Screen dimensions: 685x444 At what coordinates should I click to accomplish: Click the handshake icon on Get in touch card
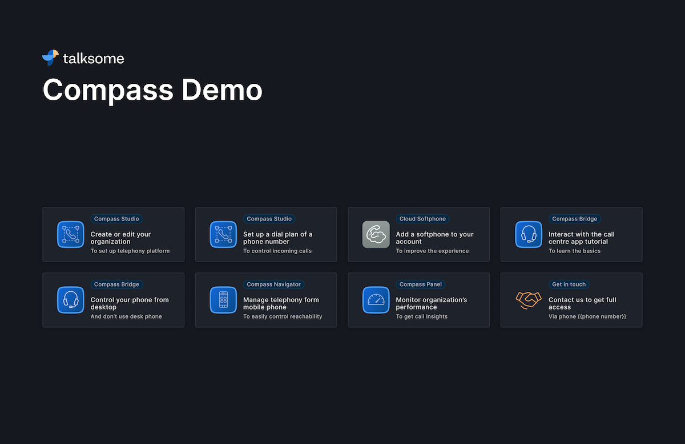click(x=528, y=300)
